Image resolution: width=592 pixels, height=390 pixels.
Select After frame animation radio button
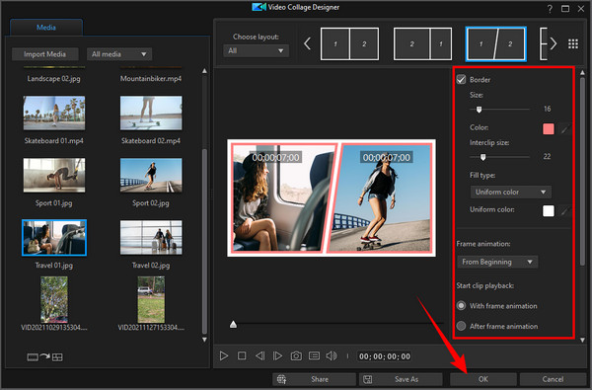pos(461,326)
